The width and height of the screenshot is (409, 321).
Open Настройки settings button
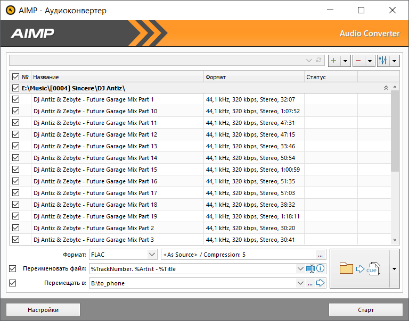tap(43, 310)
